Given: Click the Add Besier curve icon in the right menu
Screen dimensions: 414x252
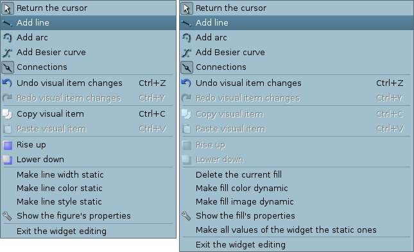Looking at the screenshot, I should 186,53.
